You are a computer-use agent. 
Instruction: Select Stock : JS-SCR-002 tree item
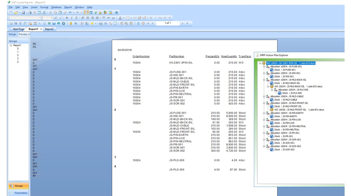point(284,150)
